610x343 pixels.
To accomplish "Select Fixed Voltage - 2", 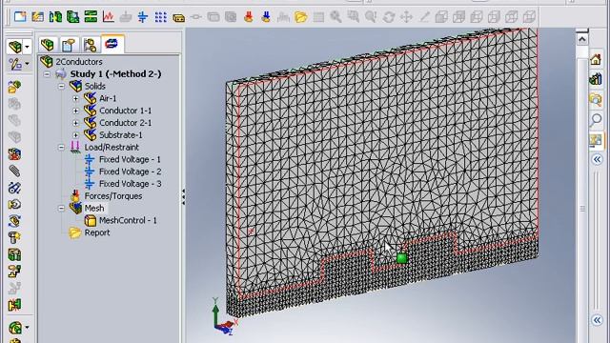I will pos(130,171).
